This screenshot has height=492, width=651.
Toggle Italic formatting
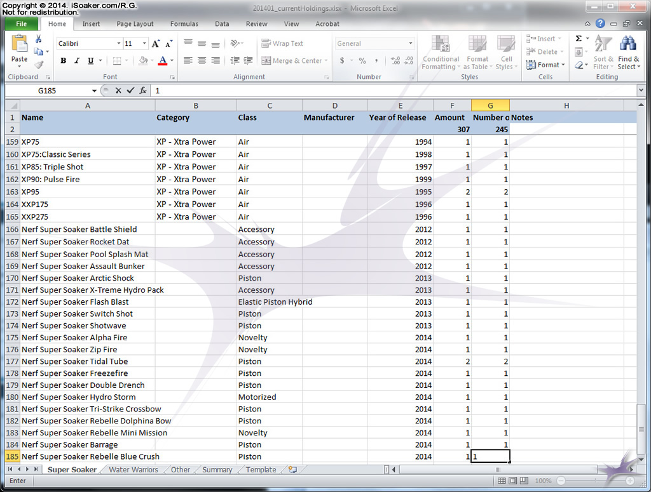(x=77, y=60)
